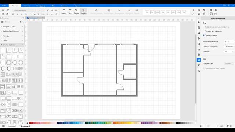Pick the black swatch in palette
Screen dimensions: 235x132
point(177,123)
